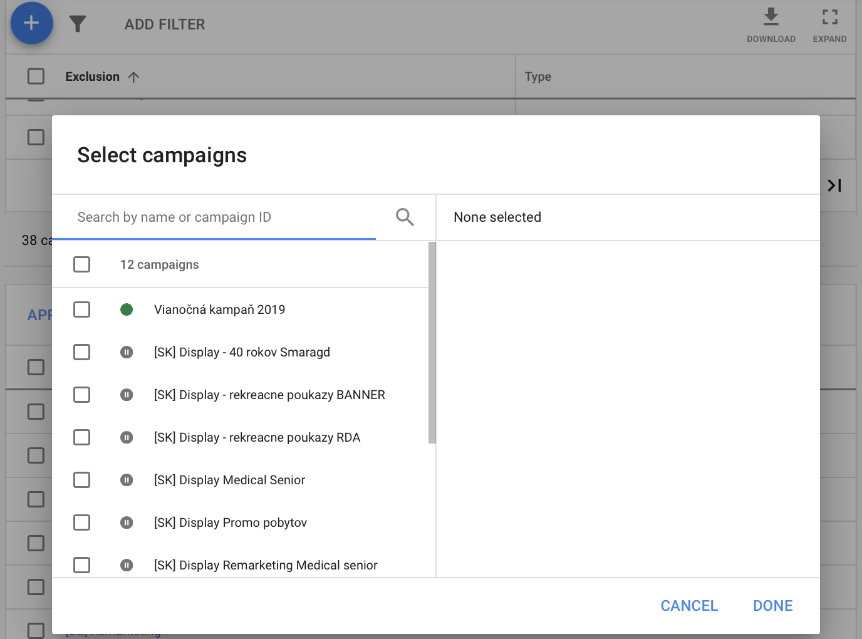Check [SK] Display Remarketing Medical senior
The height and width of the screenshot is (639, 862).
(x=82, y=565)
